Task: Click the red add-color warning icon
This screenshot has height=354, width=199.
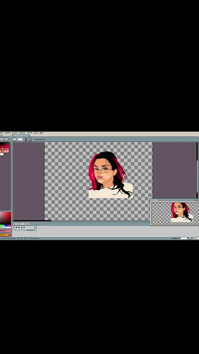Action: [10, 235]
